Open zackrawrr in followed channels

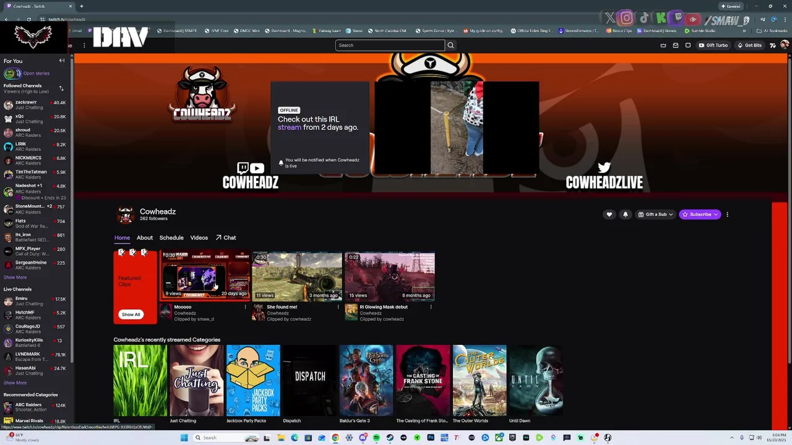[35, 105]
